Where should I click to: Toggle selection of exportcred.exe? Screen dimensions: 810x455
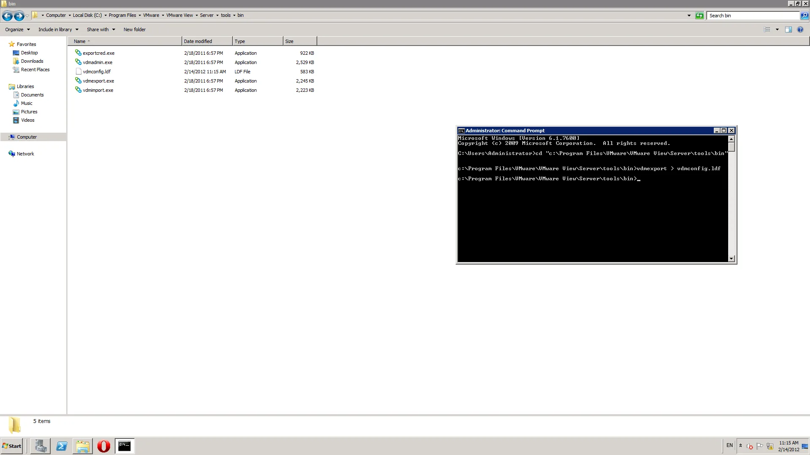pos(98,53)
